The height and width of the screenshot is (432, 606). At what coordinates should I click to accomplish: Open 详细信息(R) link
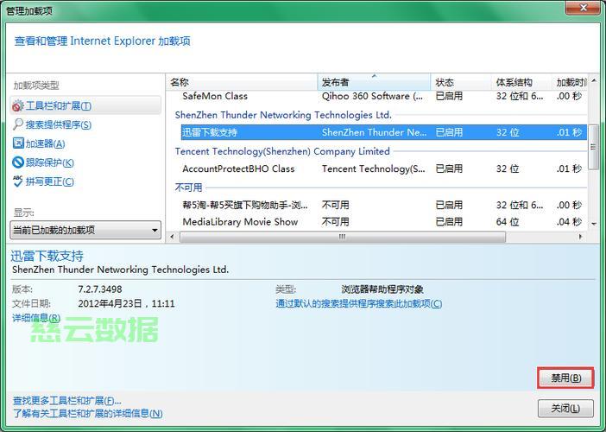point(36,318)
